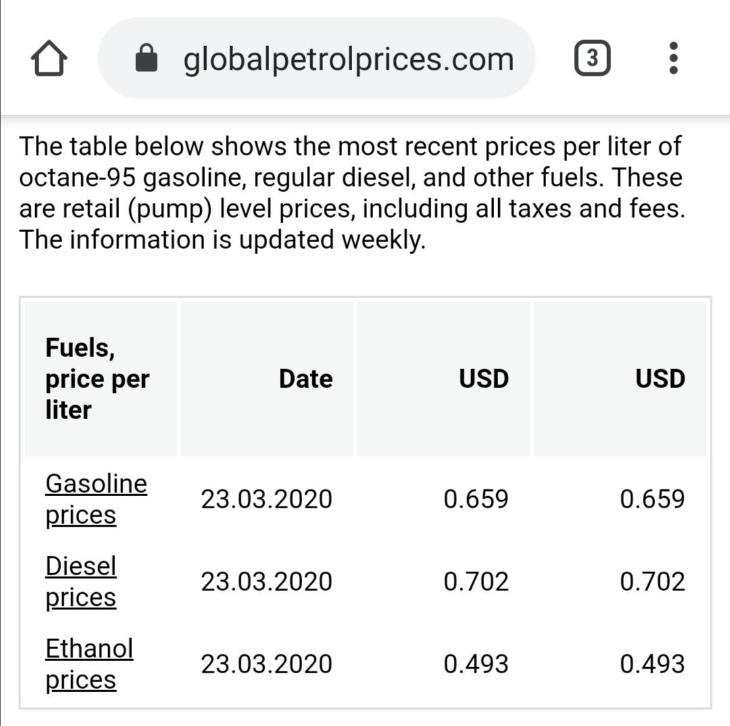Image resolution: width=730 pixels, height=726 pixels.
Task: Open the Ethanol prices link
Action: pos(89,664)
